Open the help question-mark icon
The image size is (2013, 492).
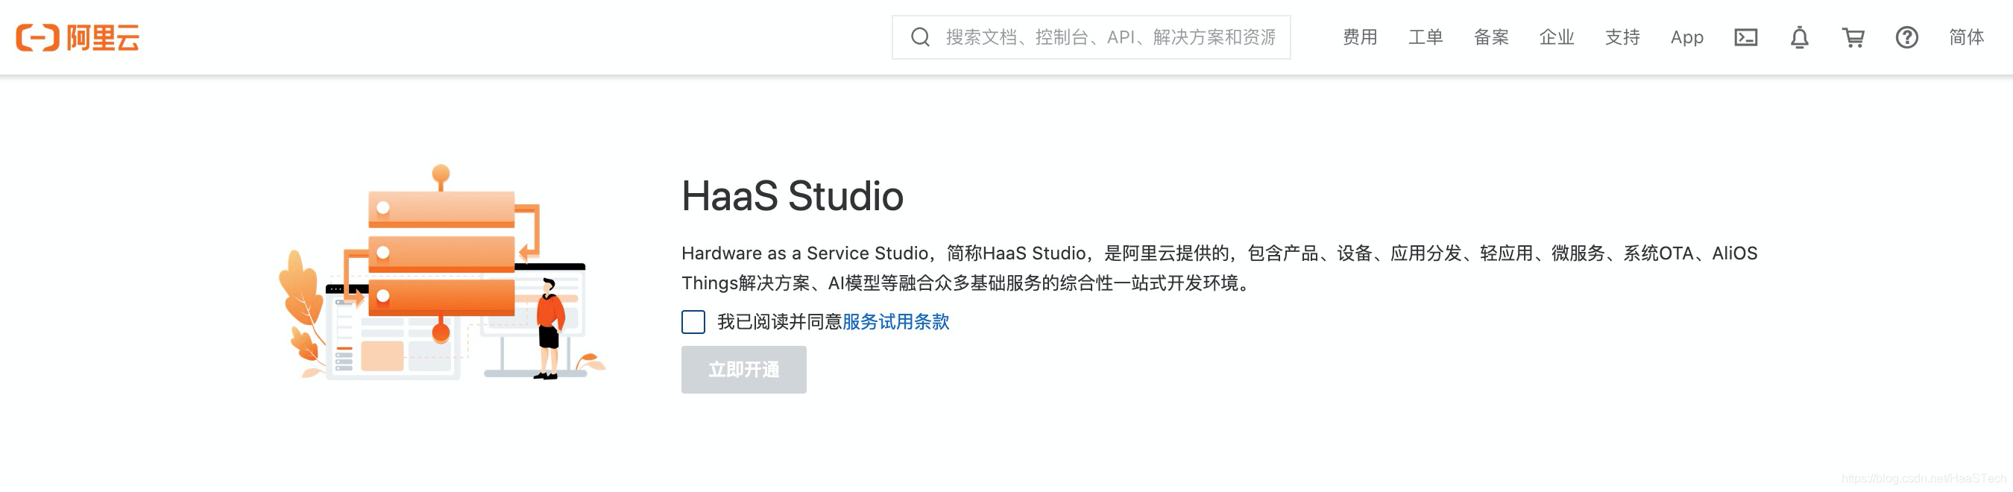pyautogui.click(x=1906, y=37)
